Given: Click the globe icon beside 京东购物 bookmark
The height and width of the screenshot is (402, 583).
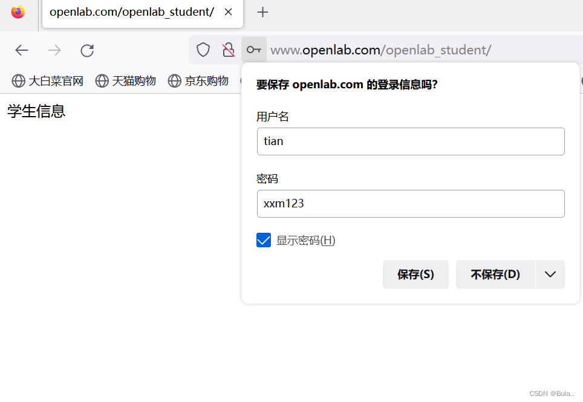Looking at the screenshot, I should (x=174, y=80).
